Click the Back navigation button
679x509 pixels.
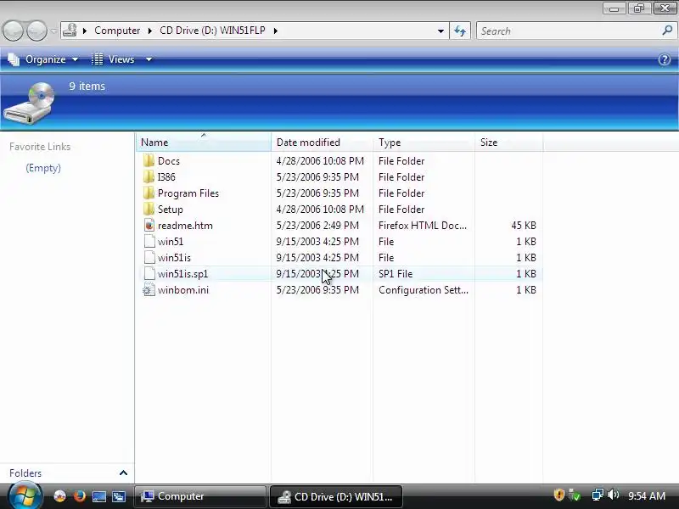13,31
